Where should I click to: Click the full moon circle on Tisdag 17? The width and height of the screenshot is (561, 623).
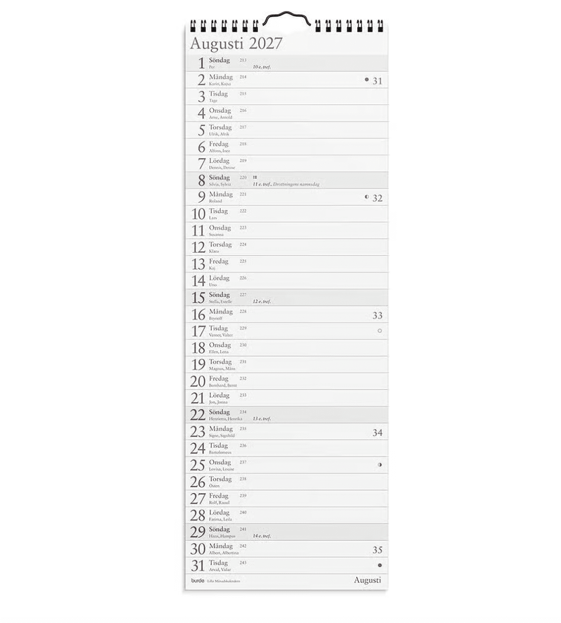[379, 331]
